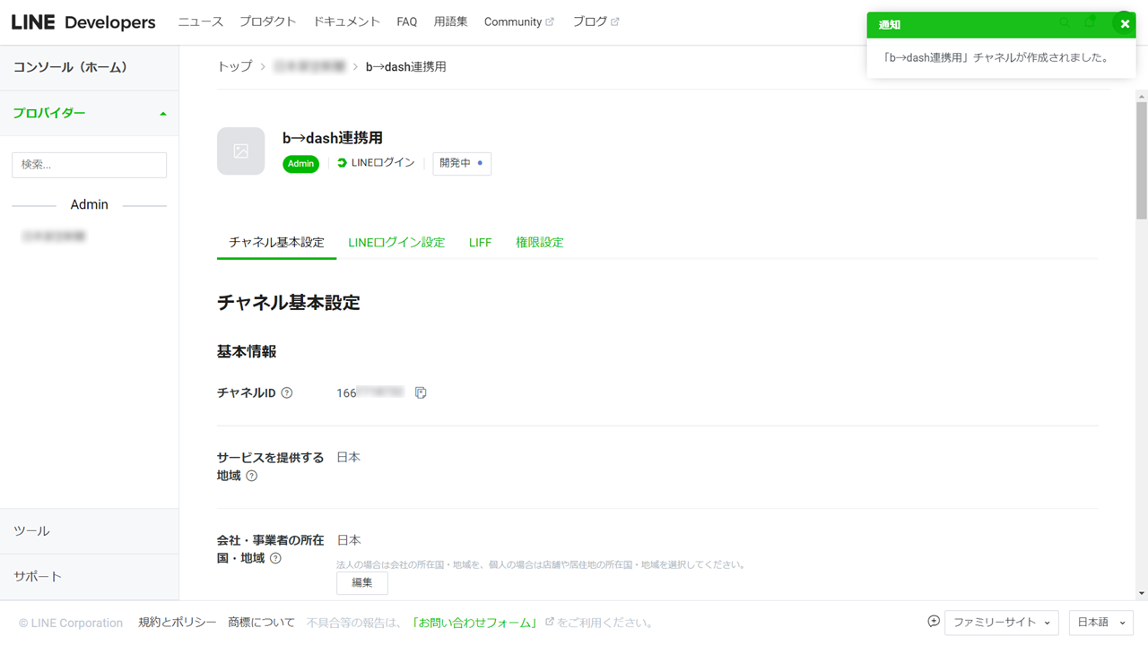Click the LINEログイン channel type icon

pyautogui.click(x=342, y=163)
